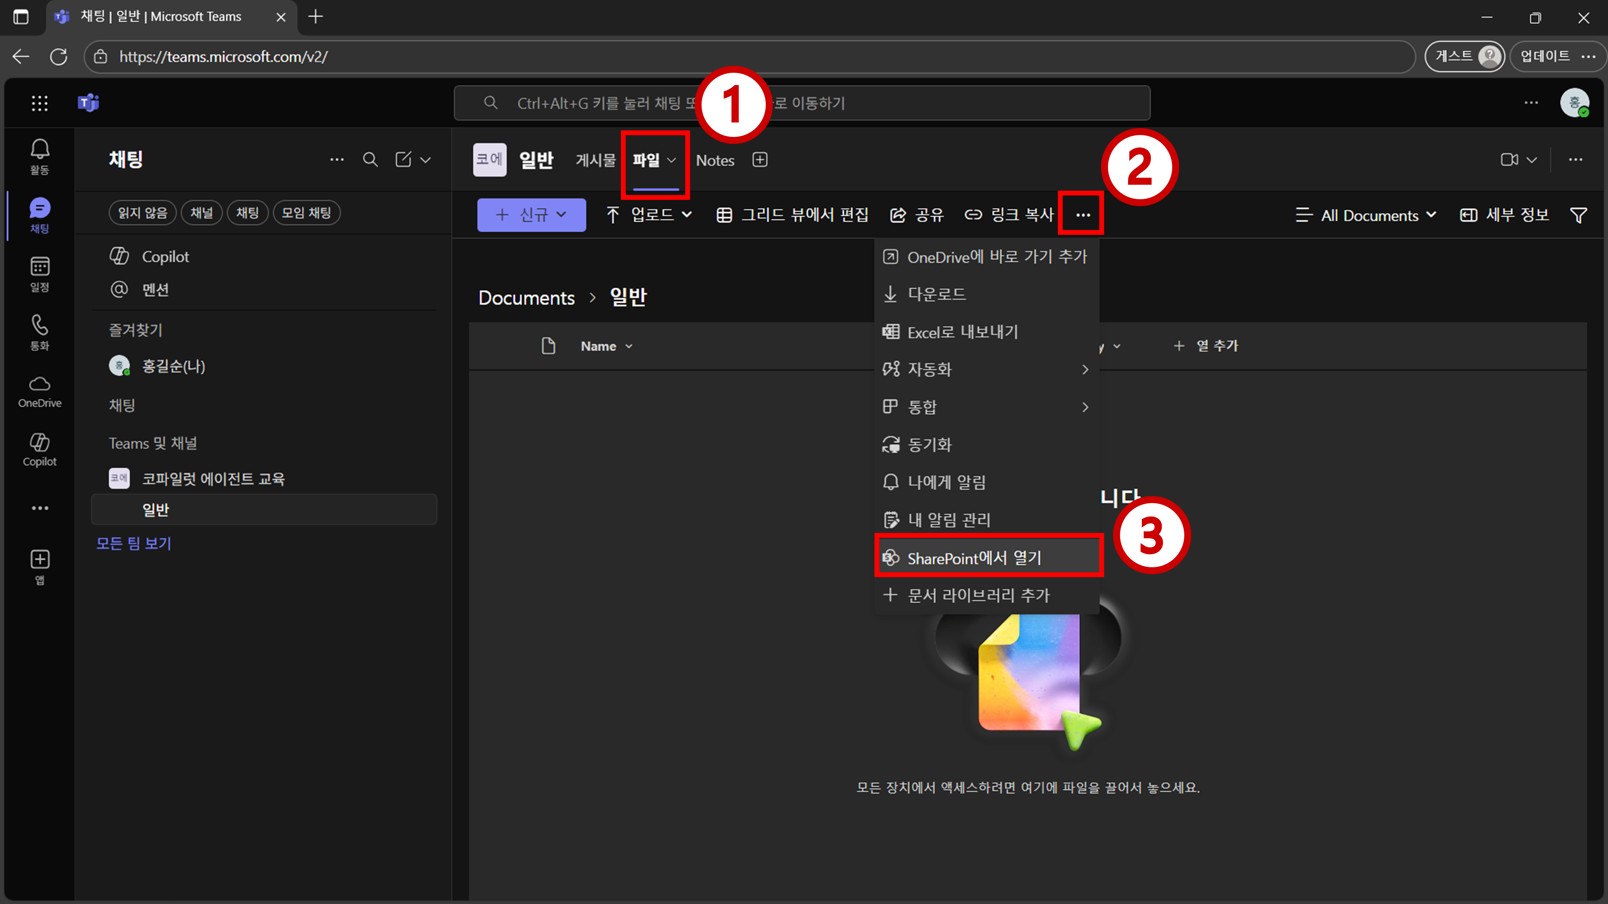Toggle the 채널 filter chip
Screen dimensions: 1608x904
pos(201,213)
